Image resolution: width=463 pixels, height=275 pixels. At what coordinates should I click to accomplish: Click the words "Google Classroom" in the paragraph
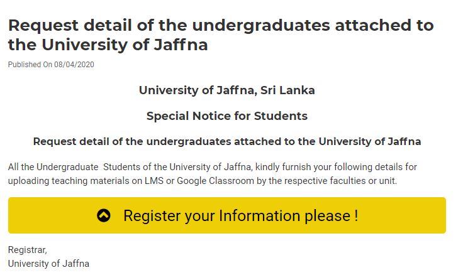[215, 180]
